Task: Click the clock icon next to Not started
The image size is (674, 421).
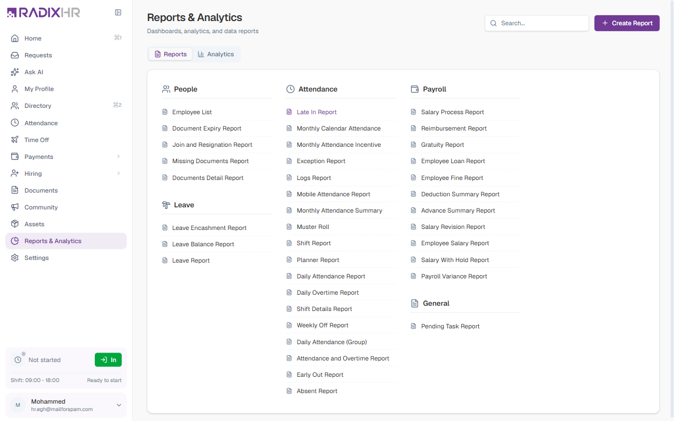Action: click(18, 360)
